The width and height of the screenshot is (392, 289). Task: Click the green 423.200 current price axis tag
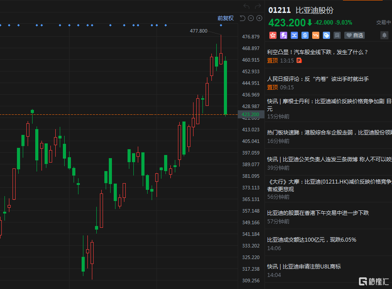click(250, 114)
